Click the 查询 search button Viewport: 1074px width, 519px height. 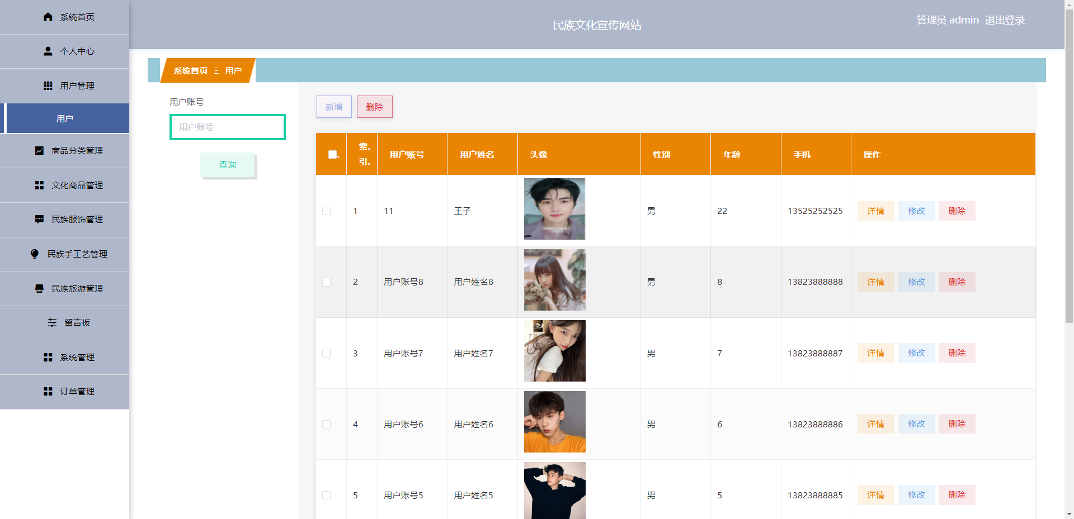228,165
